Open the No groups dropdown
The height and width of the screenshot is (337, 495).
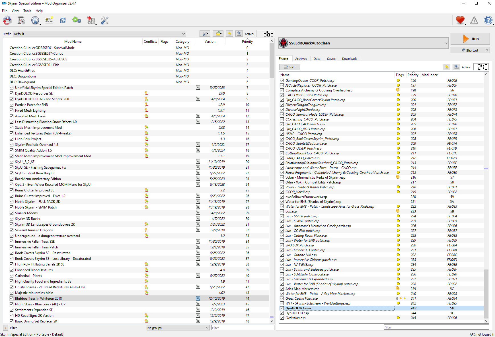178,328
